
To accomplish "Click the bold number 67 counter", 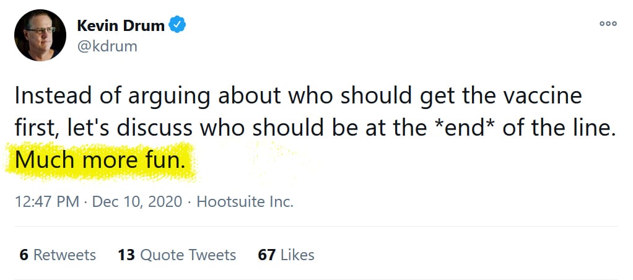I will coord(266,255).
